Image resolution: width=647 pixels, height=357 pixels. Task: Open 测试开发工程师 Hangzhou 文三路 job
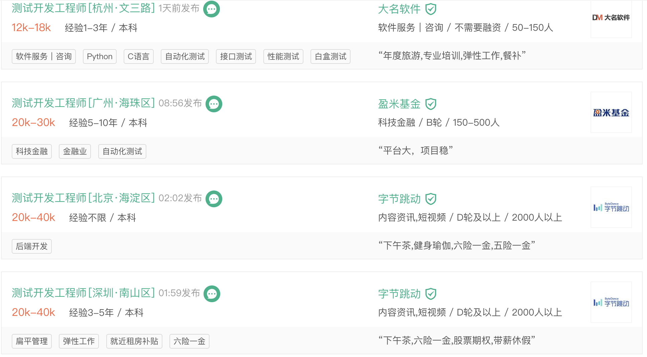click(83, 8)
